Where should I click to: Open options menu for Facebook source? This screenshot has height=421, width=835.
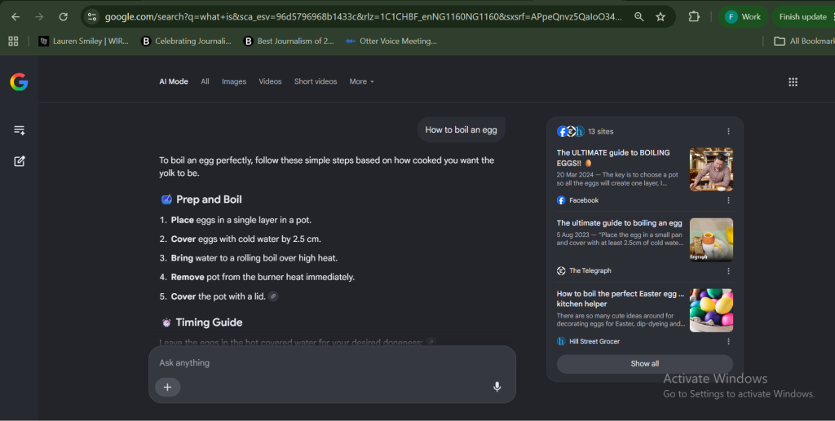coord(728,200)
